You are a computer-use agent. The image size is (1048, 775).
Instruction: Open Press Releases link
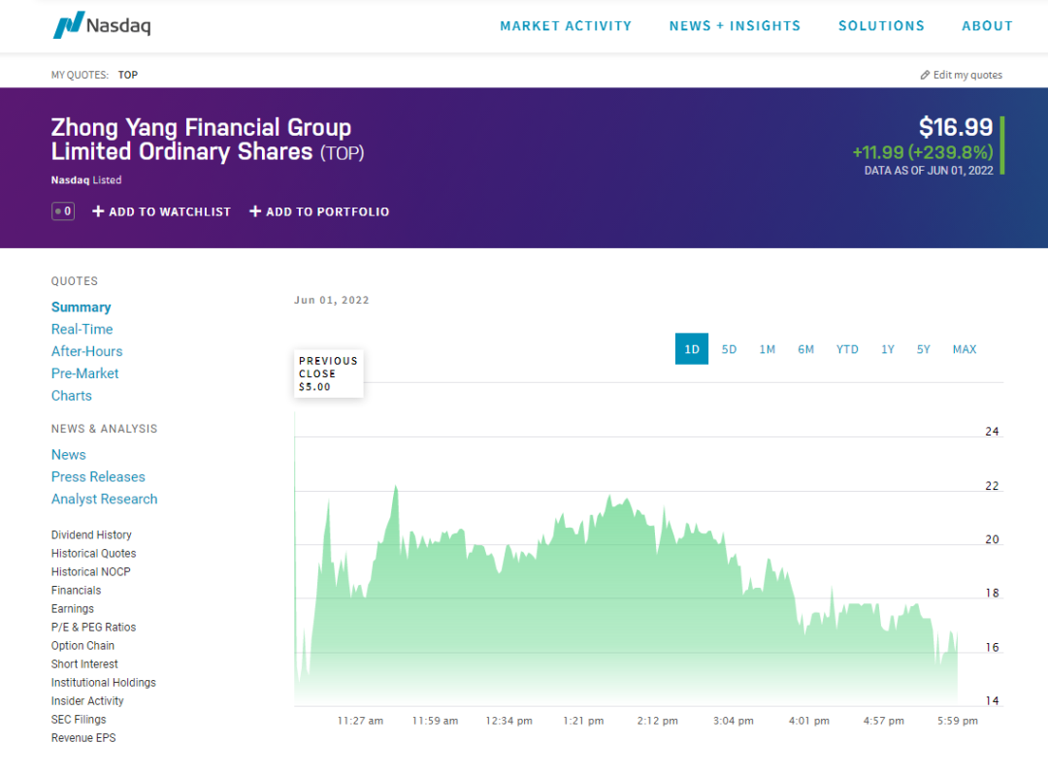(98, 477)
